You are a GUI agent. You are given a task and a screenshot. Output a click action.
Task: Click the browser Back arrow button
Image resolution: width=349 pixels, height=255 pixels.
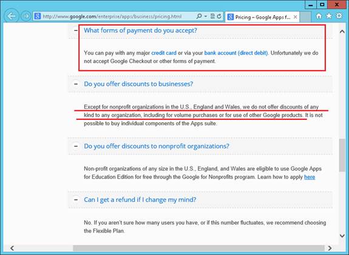pyautogui.click(x=11, y=16)
